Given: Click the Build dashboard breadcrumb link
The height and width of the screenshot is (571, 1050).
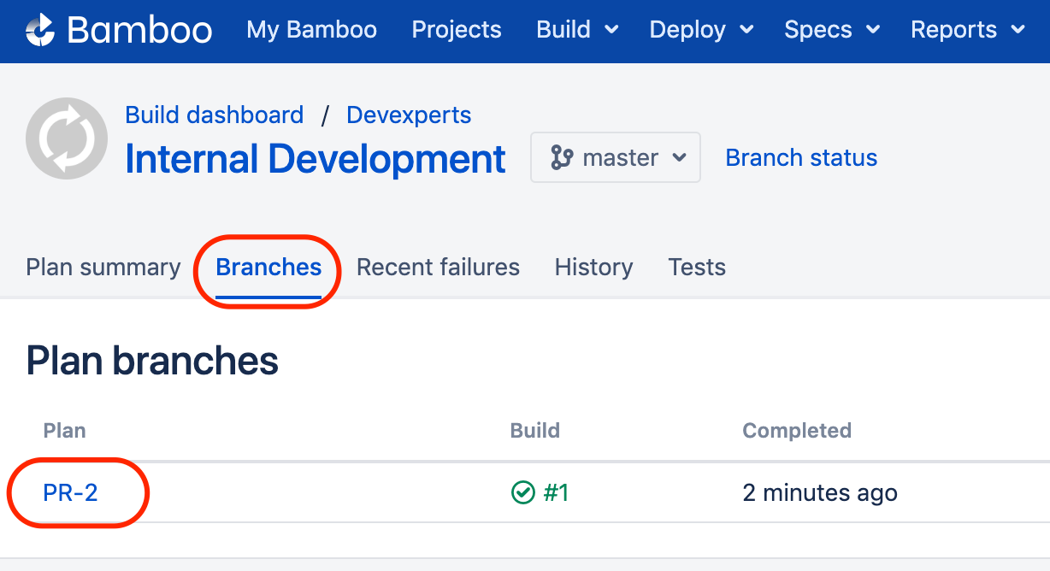Looking at the screenshot, I should tap(215, 115).
